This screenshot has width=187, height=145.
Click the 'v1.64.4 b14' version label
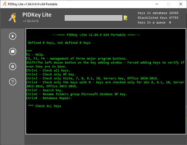coord(31,21)
